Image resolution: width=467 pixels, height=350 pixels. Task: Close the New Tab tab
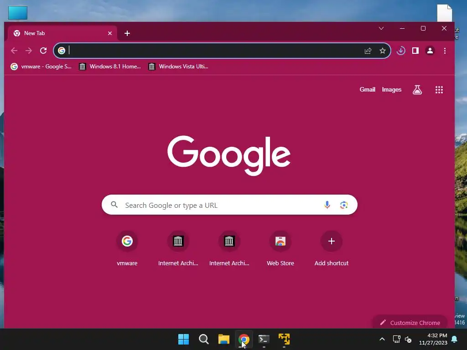pos(110,33)
